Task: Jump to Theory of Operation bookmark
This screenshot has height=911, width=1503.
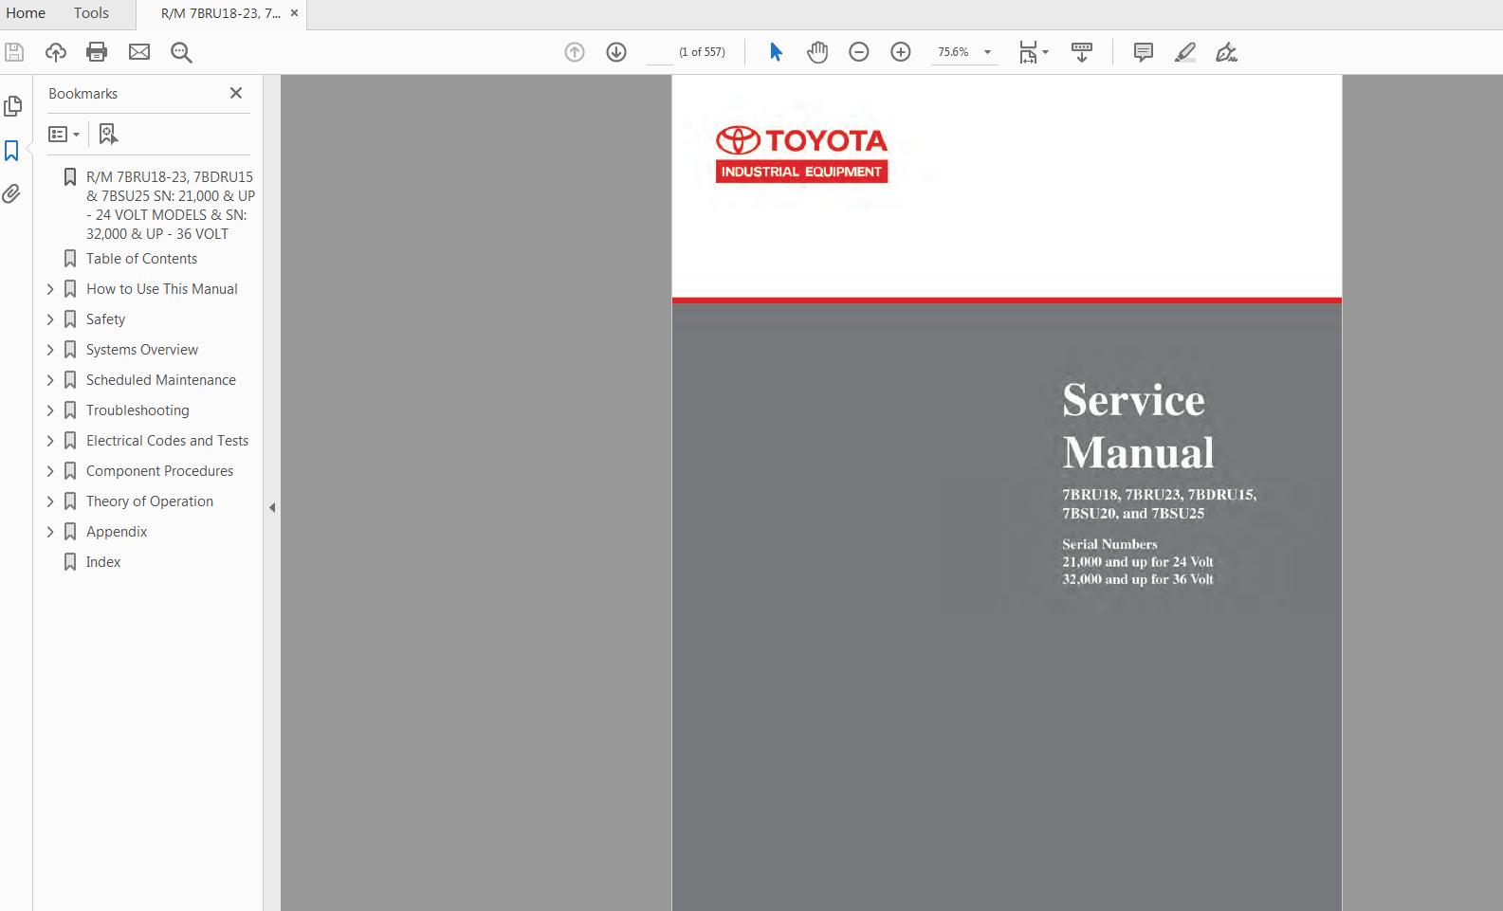Action: [x=150, y=501]
